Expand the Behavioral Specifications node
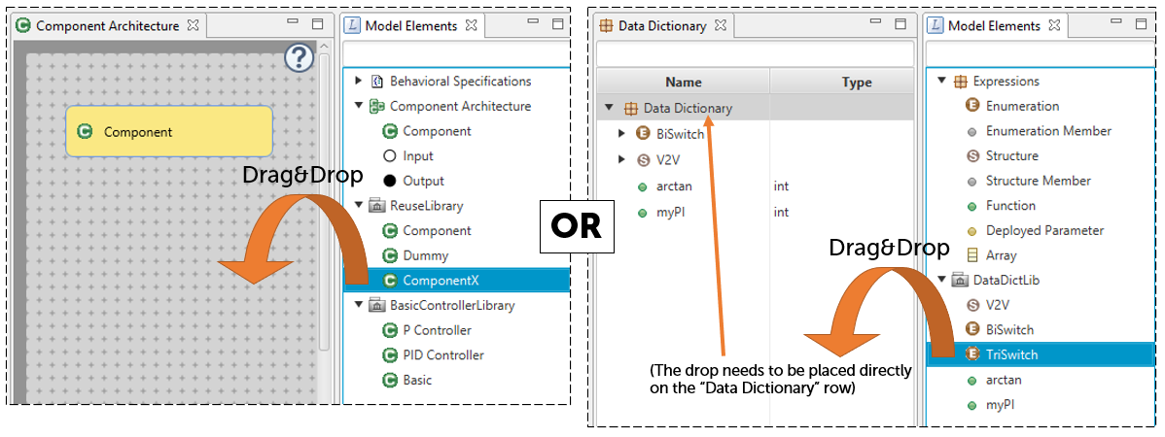Screen dimensions: 1165x437 (358, 81)
